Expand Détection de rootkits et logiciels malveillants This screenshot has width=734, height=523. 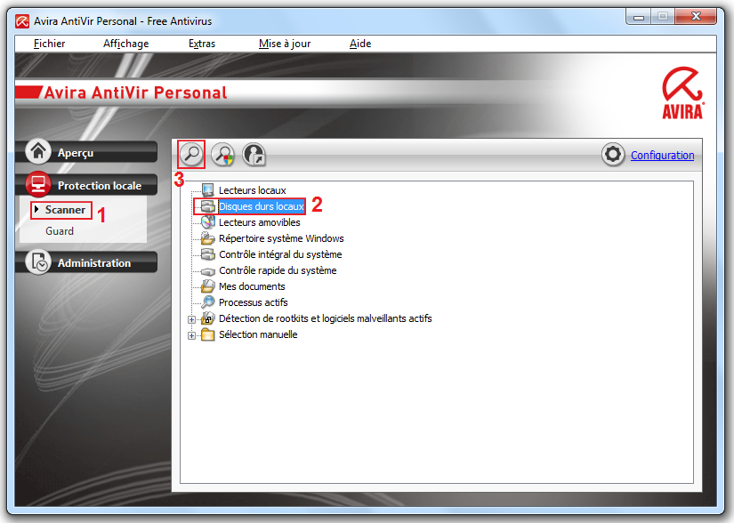pyautogui.click(x=191, y=318)
